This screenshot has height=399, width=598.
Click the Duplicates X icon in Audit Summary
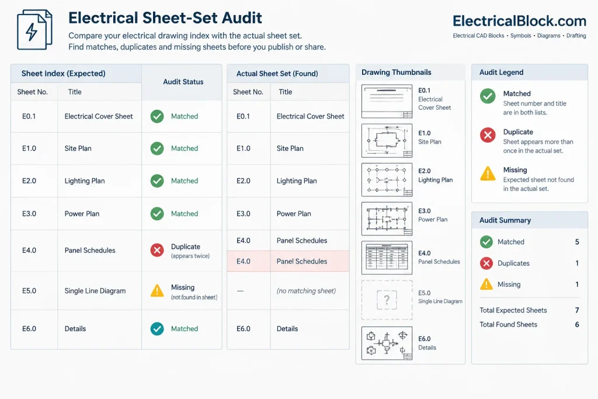486,263
